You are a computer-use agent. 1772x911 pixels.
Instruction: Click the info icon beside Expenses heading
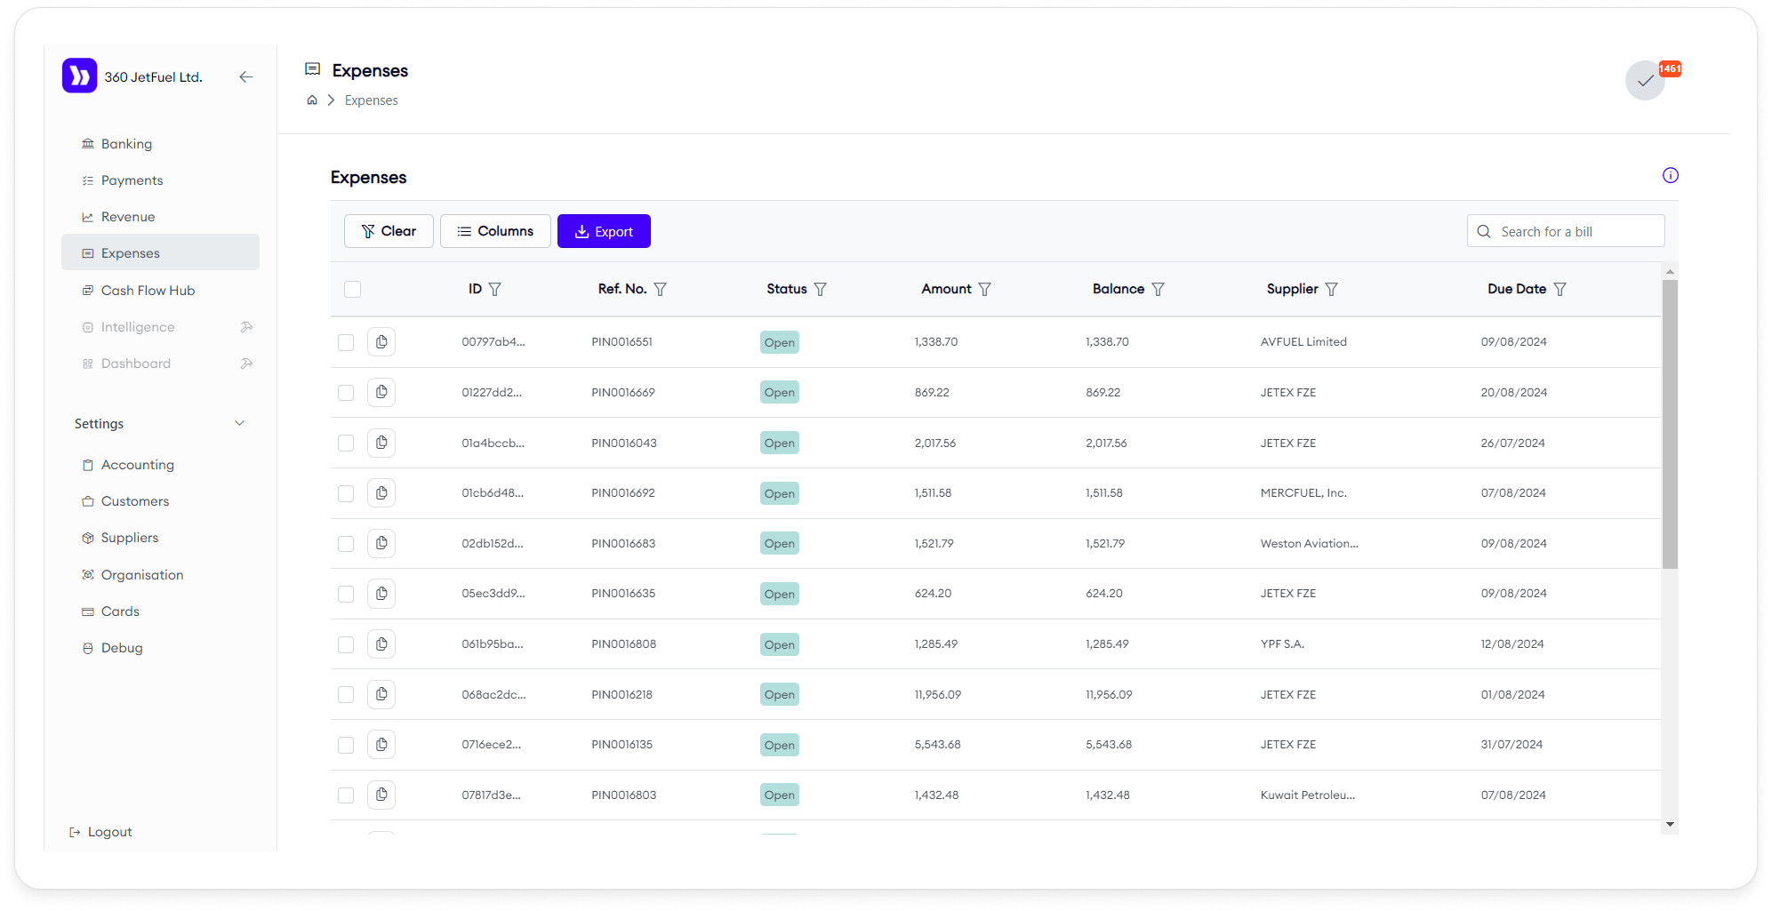coord(1671,175)
